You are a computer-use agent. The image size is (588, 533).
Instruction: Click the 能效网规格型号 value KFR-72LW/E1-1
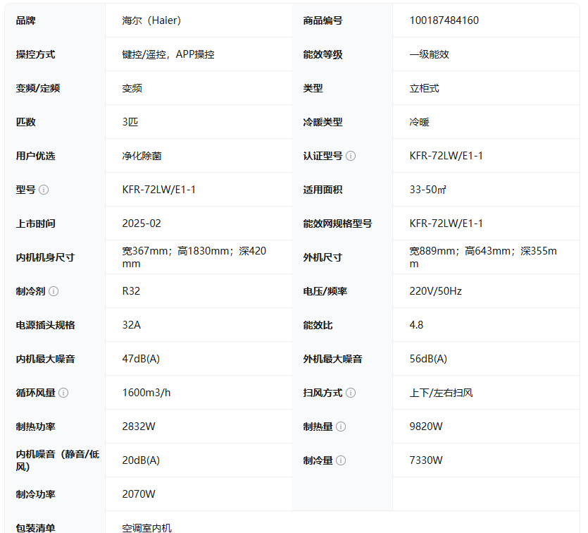[x=446, y=223]
